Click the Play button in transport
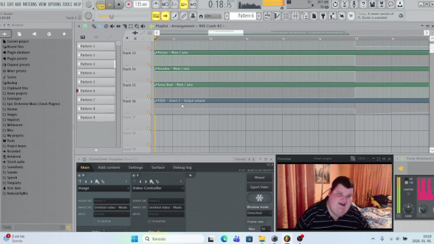This screenshot has width=434, height=244. (x=110, y=5)
